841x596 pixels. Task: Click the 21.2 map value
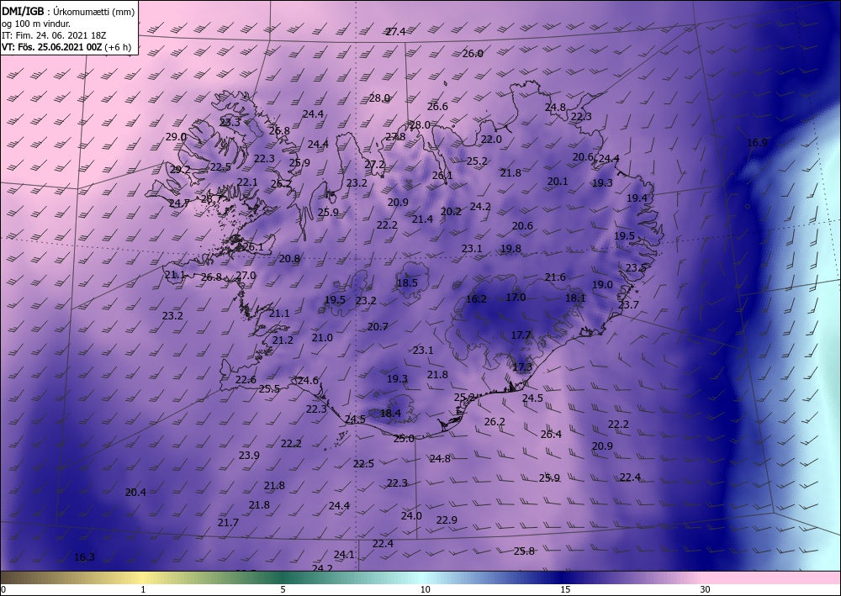pyautogui.click(x=283, y=340)
